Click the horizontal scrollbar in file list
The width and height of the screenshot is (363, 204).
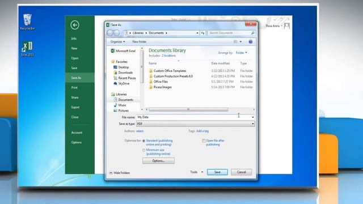(188, 109)
